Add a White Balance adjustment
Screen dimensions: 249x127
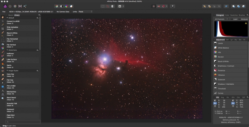click(230, 48)
